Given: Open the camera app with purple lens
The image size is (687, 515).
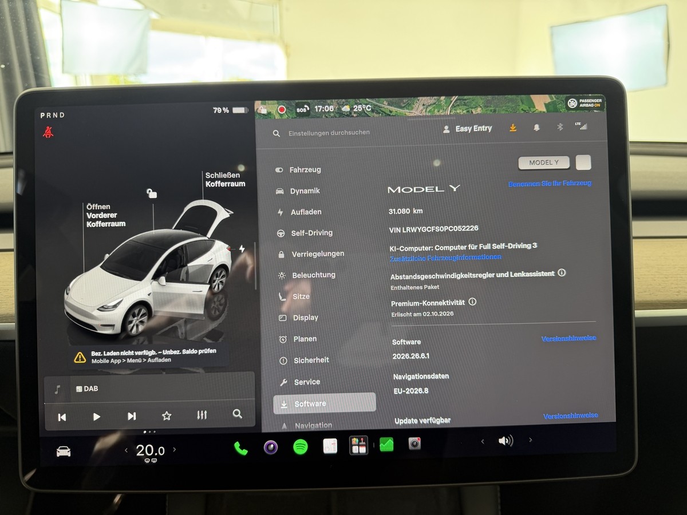Looking at the screenshot, I should (271, 447).
